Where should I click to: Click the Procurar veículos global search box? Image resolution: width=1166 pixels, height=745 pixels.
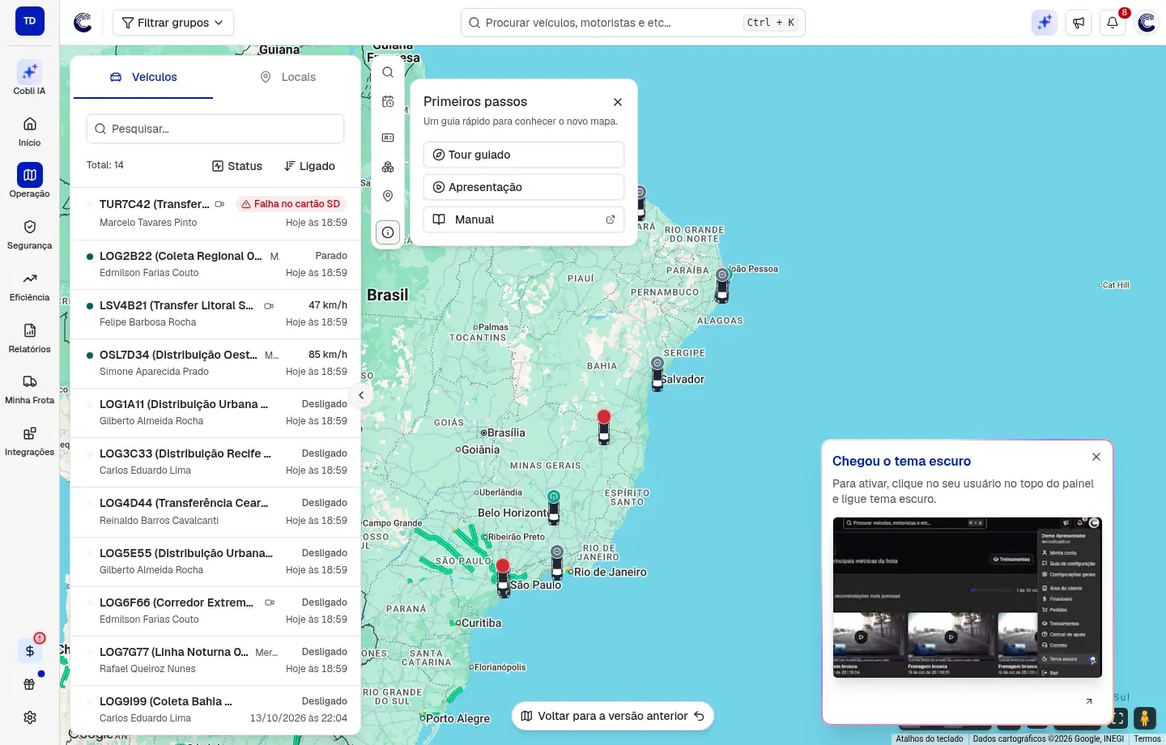click(633, 23)
